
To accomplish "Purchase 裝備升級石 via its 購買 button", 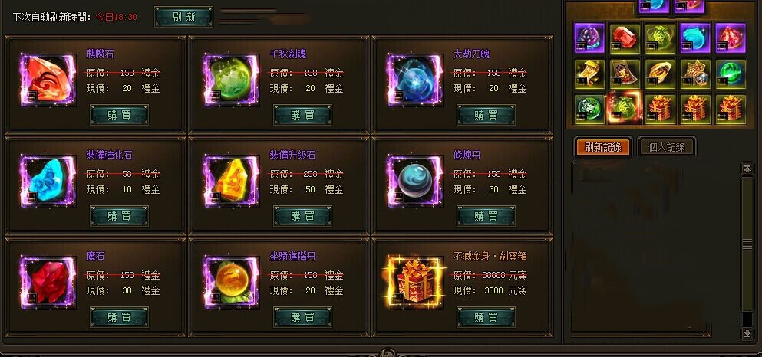I will coord(303,216).
